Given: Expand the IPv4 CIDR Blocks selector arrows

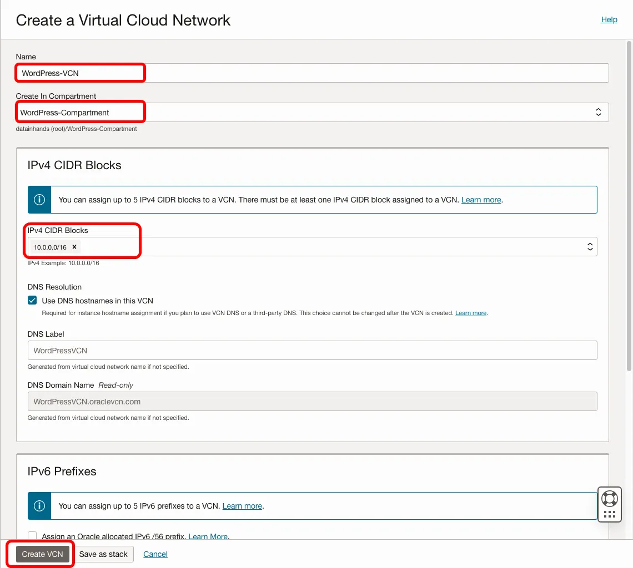Looking at the screenshot, I should point(590,246).
